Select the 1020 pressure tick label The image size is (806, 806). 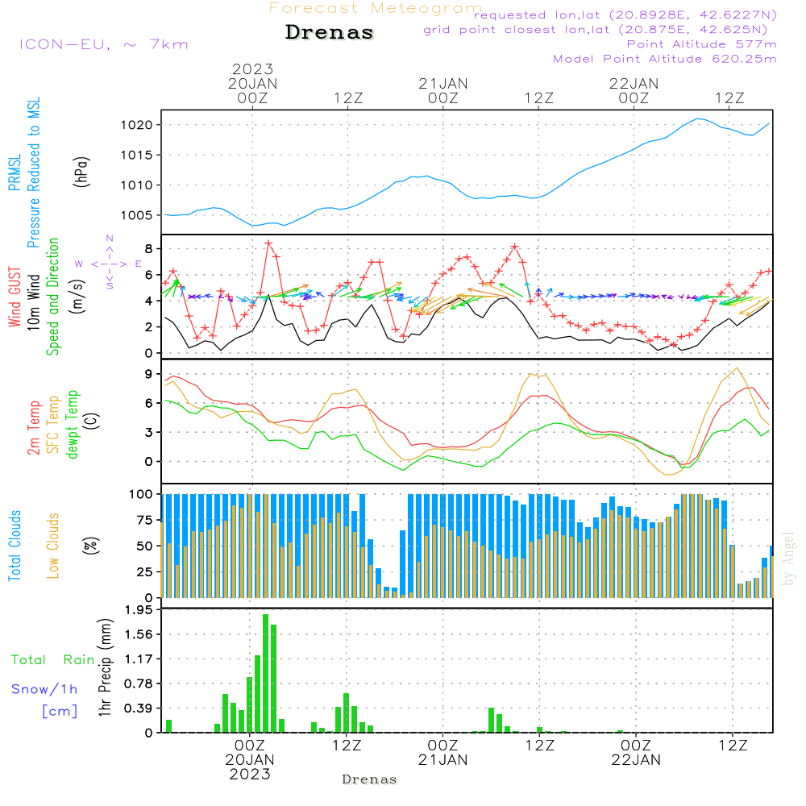pos(137,125)
